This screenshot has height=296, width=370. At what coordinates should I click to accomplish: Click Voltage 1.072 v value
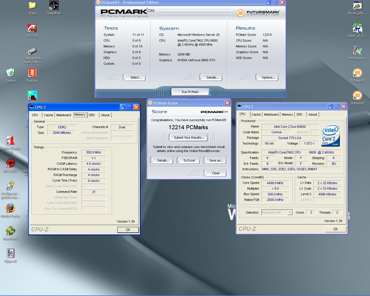point(309,143)
